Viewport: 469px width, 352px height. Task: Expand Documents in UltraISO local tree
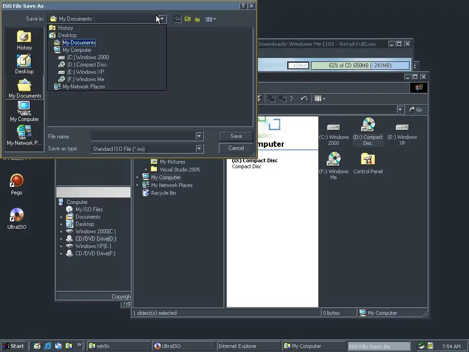point(61,217)
